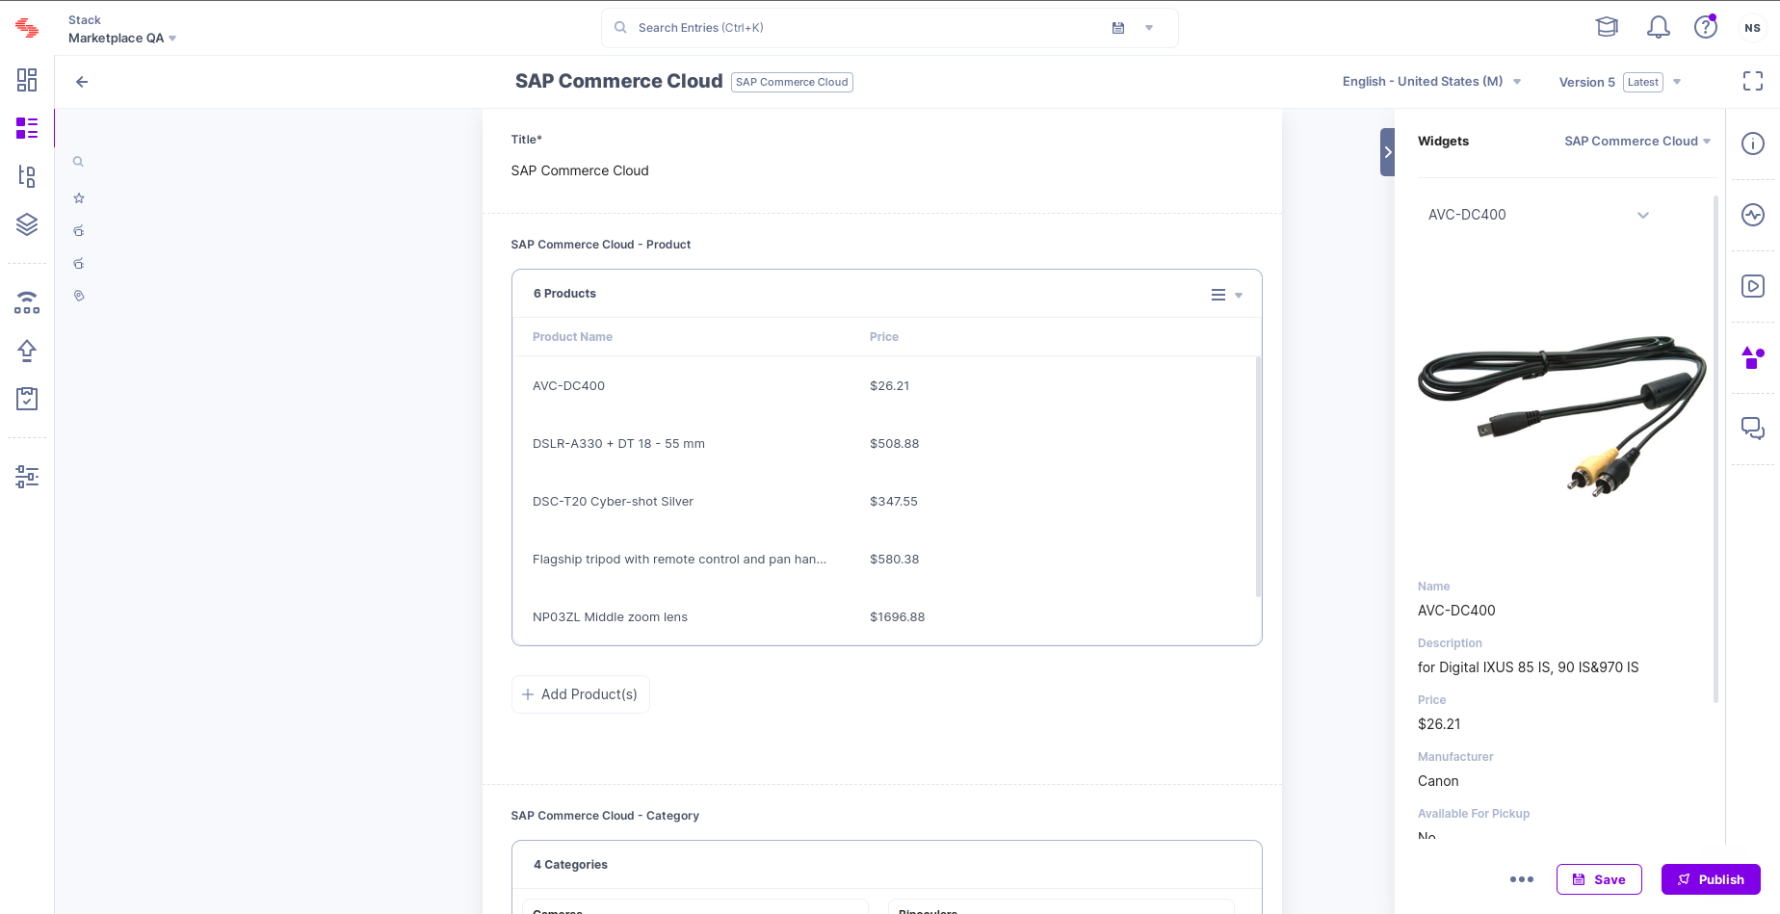Click the 4 Categories heading

tap(570, 865)
